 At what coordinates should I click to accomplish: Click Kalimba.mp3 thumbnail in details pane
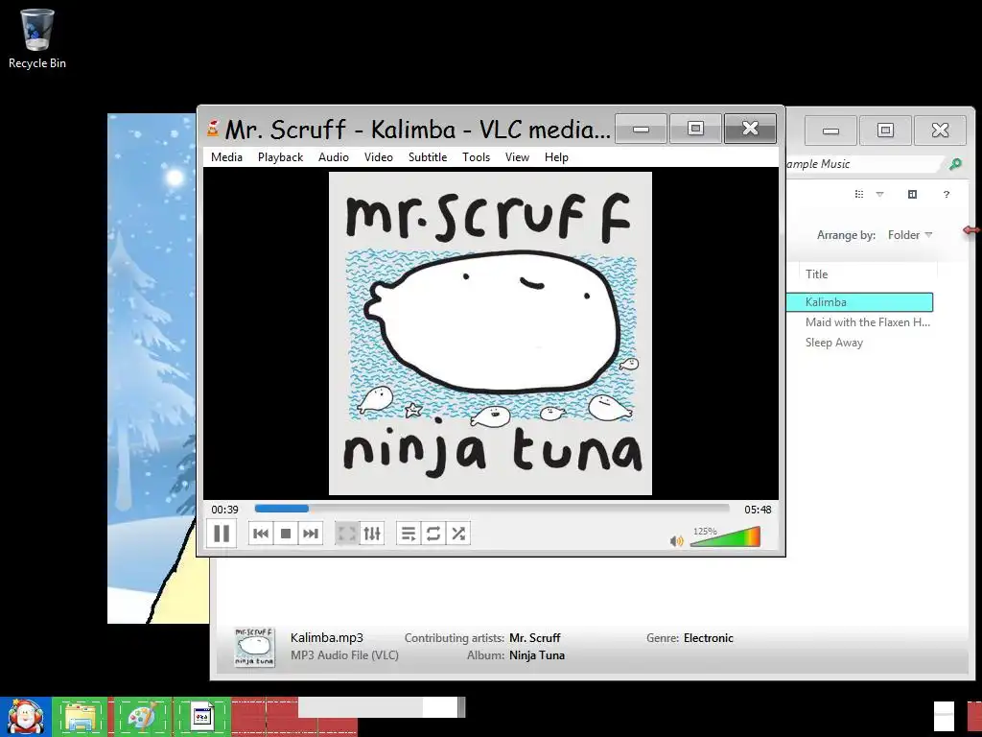tap(254, 647)
